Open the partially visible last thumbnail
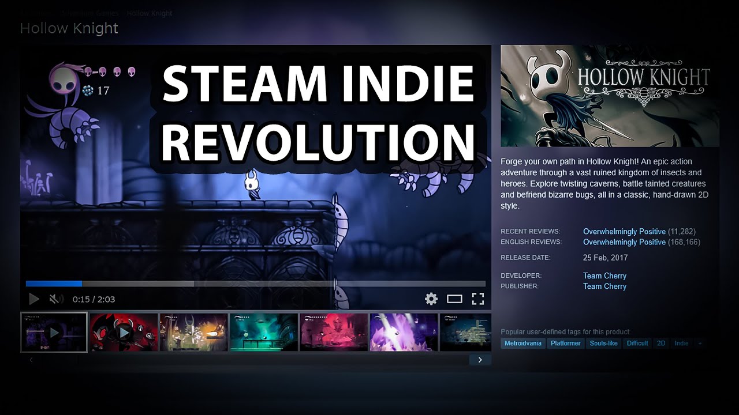Viewport: 739px width, 415px height. point(465,332)
